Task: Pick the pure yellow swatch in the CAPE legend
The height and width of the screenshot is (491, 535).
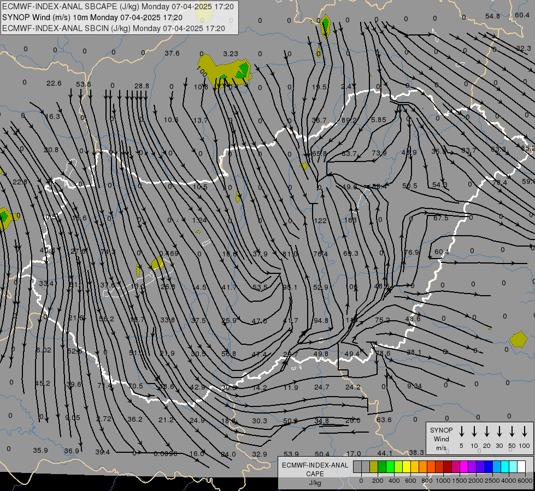Action: tap(407, 466)
